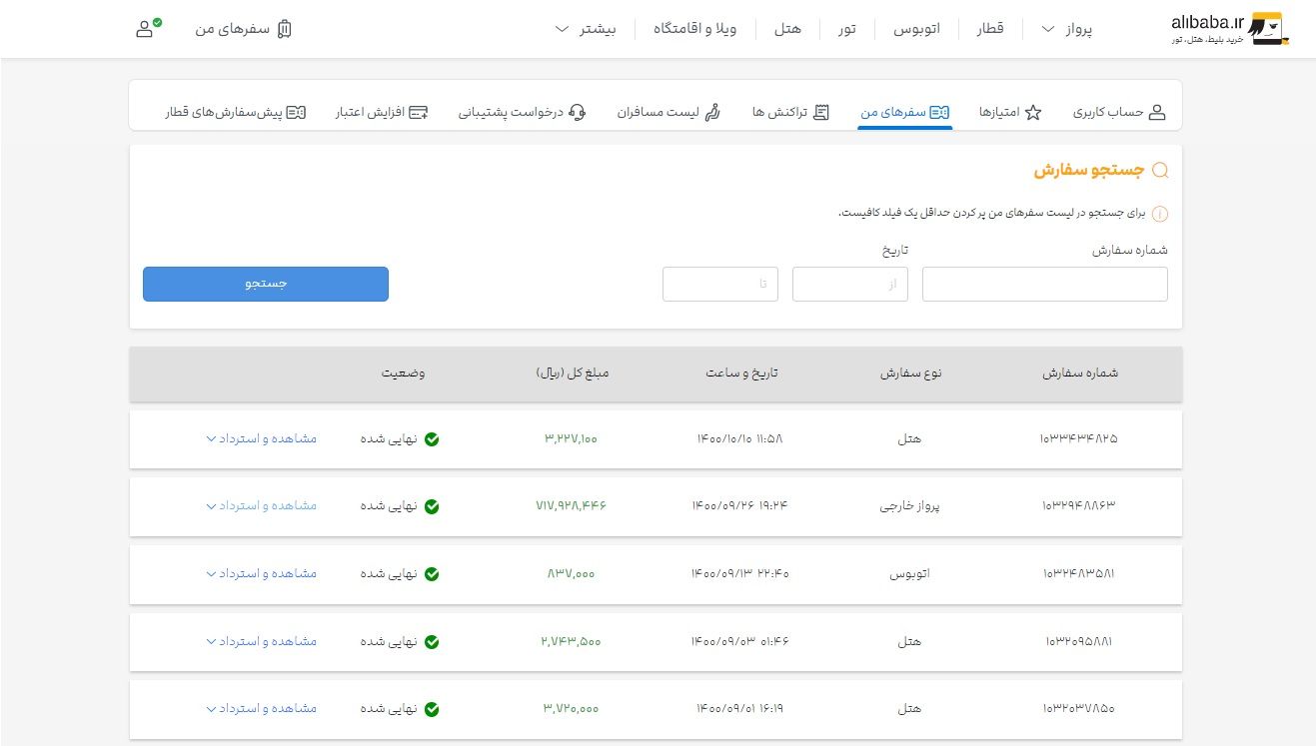Expand مشاهده و استرداد for order 1032948863
1316x746 pixels.
pyautogui.click(x=261, y=505)
